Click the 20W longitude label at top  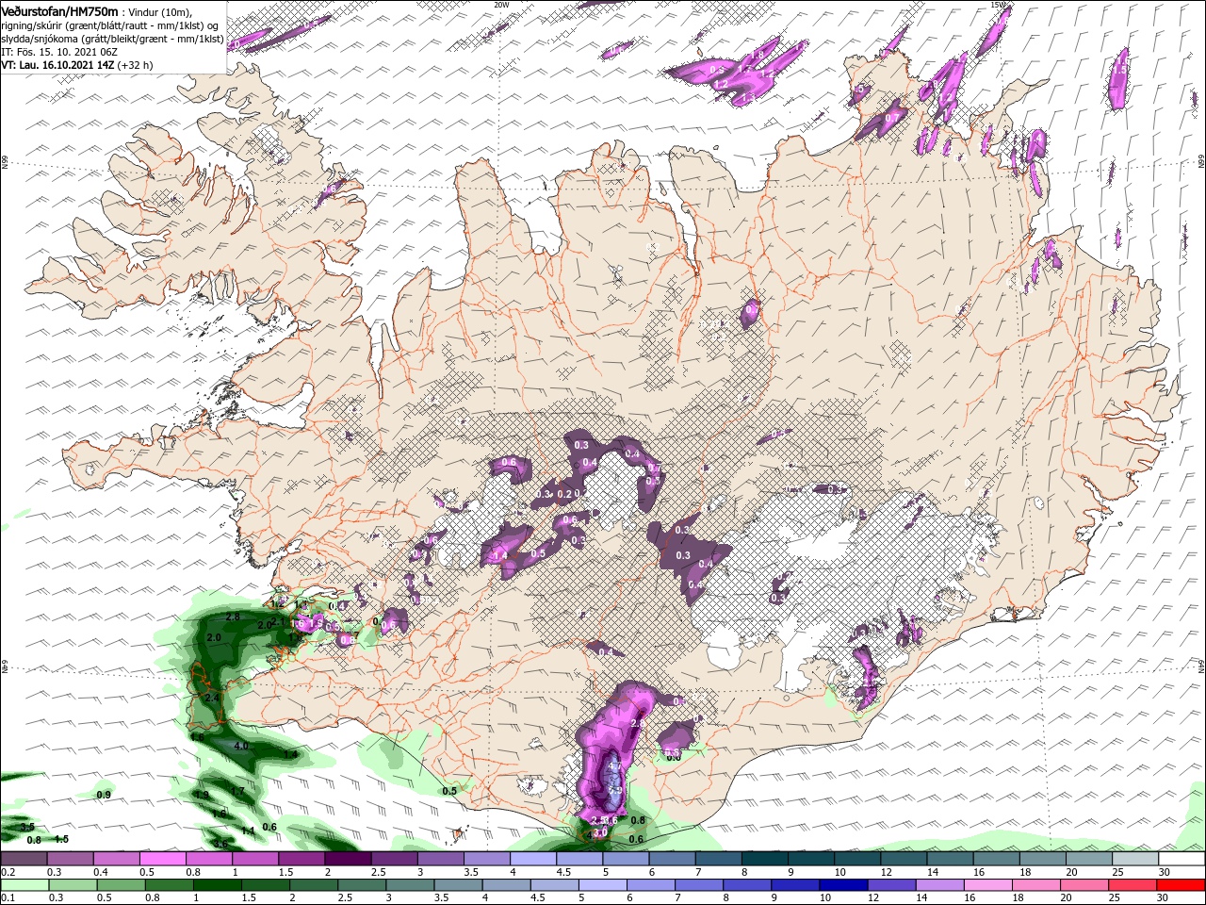click(x=501, y=4)
